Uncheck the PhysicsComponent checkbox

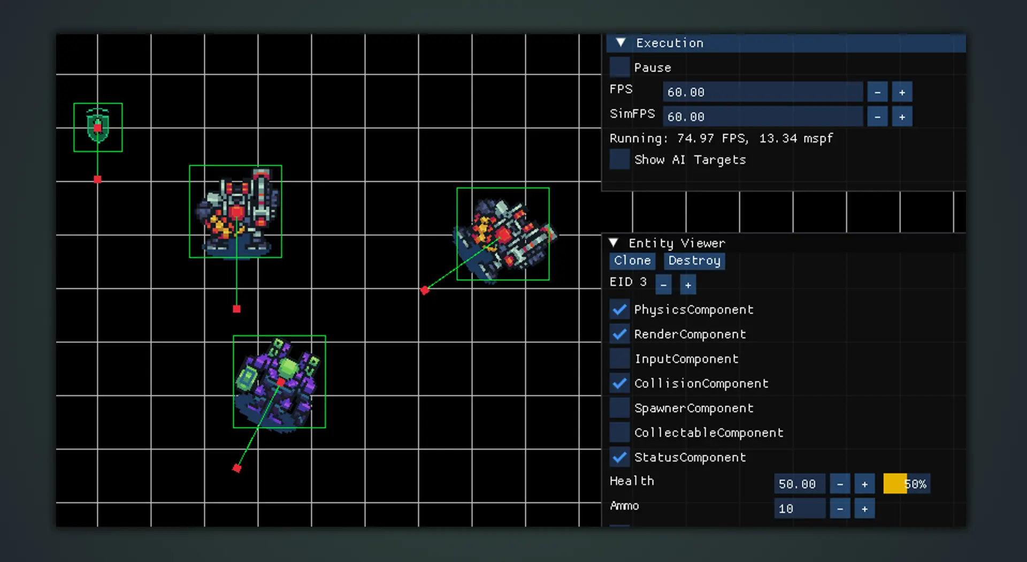pos(619,309)
